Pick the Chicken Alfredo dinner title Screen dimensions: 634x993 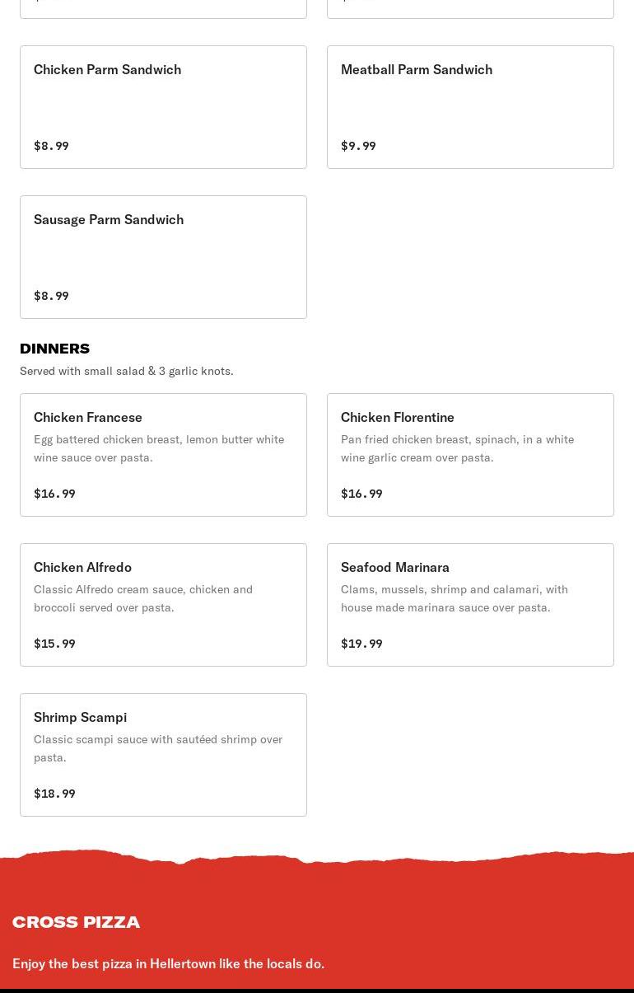(82, 568)
